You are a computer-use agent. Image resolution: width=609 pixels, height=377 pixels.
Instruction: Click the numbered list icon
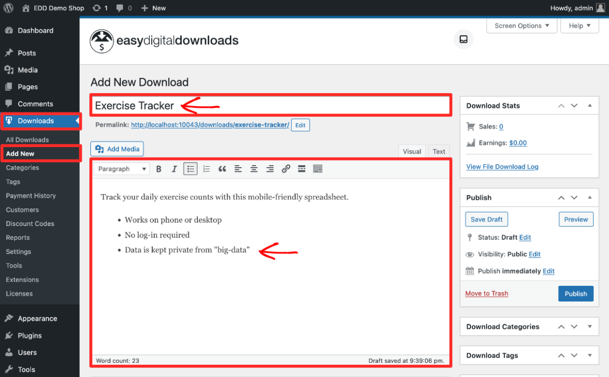tap(207, 169)
